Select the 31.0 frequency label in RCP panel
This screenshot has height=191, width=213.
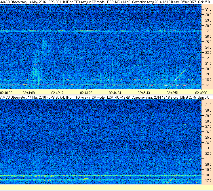coord(208,9)
